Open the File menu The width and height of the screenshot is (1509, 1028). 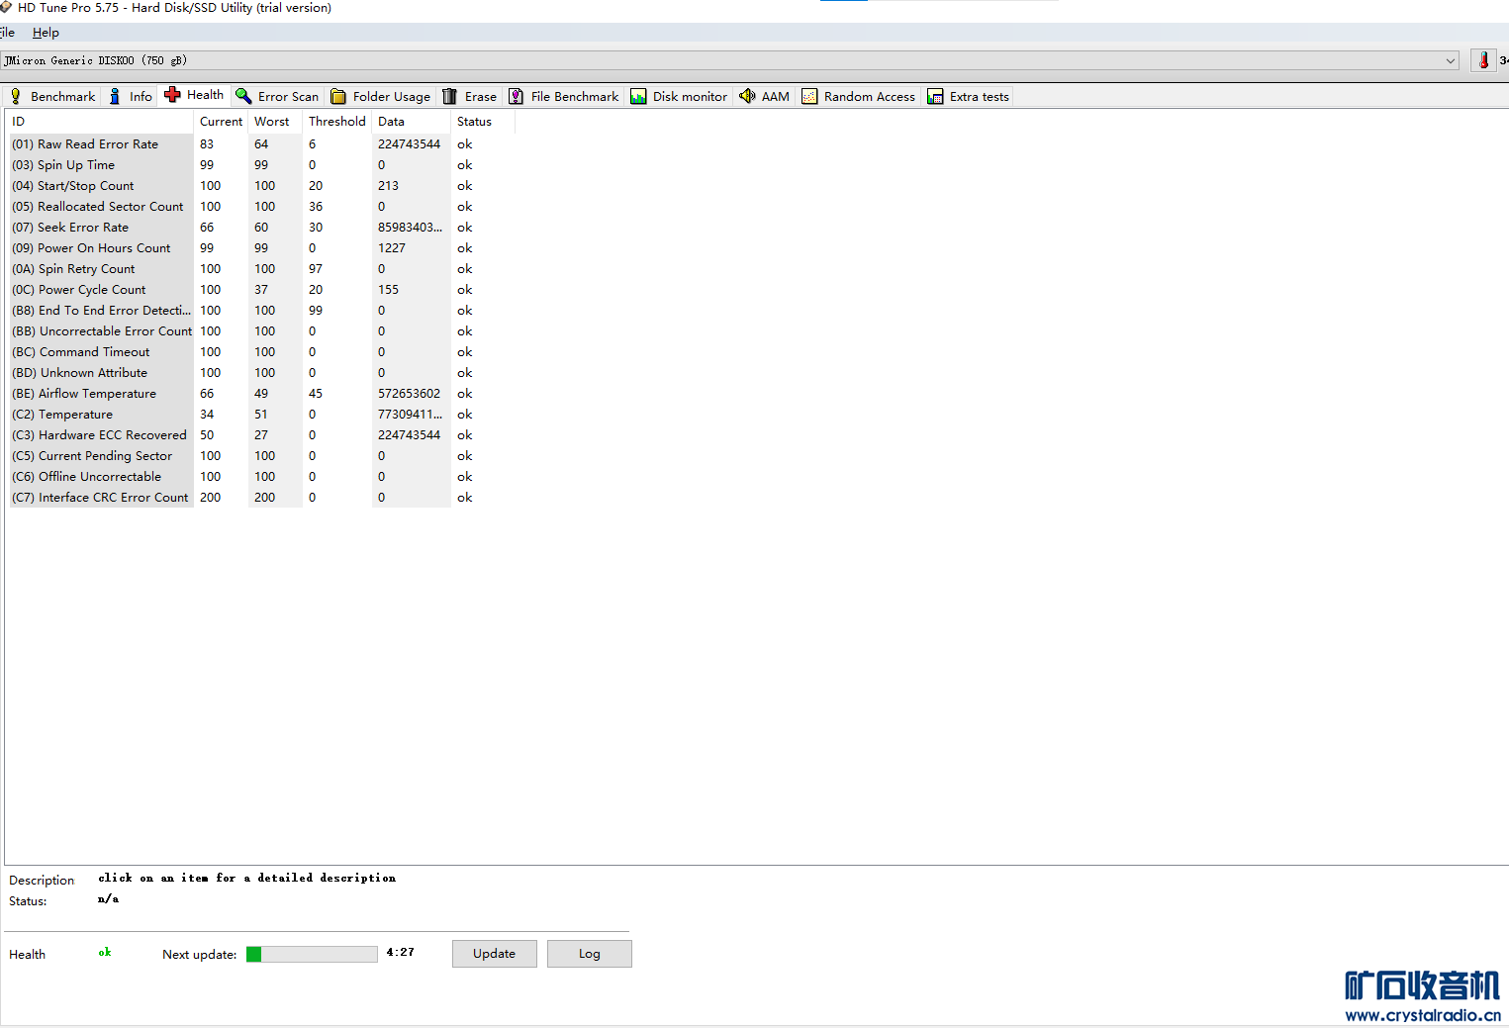point(7,33)
